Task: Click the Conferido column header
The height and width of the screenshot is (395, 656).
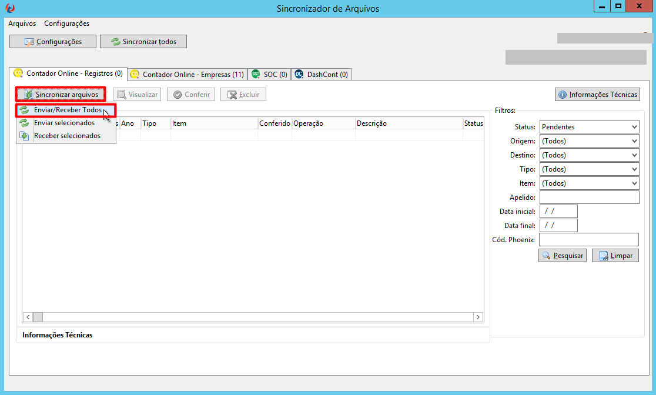Action: coord(275,123)
